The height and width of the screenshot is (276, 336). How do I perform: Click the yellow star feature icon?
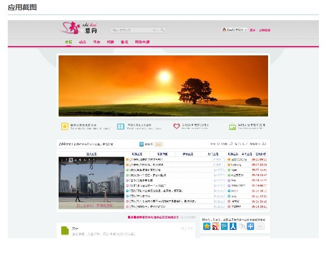[x=64, y=126]
